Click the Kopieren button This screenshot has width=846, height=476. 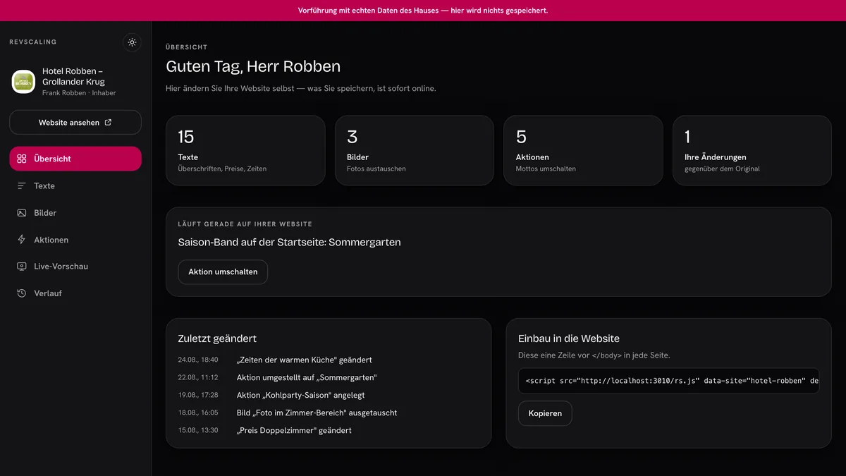545,413
